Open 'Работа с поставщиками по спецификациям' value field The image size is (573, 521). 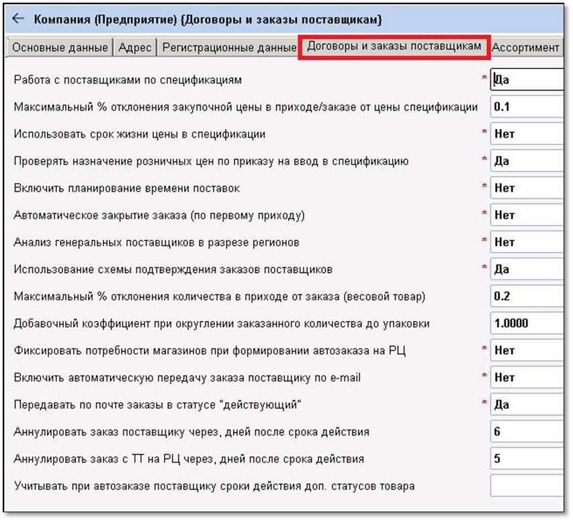pos(527,80)
